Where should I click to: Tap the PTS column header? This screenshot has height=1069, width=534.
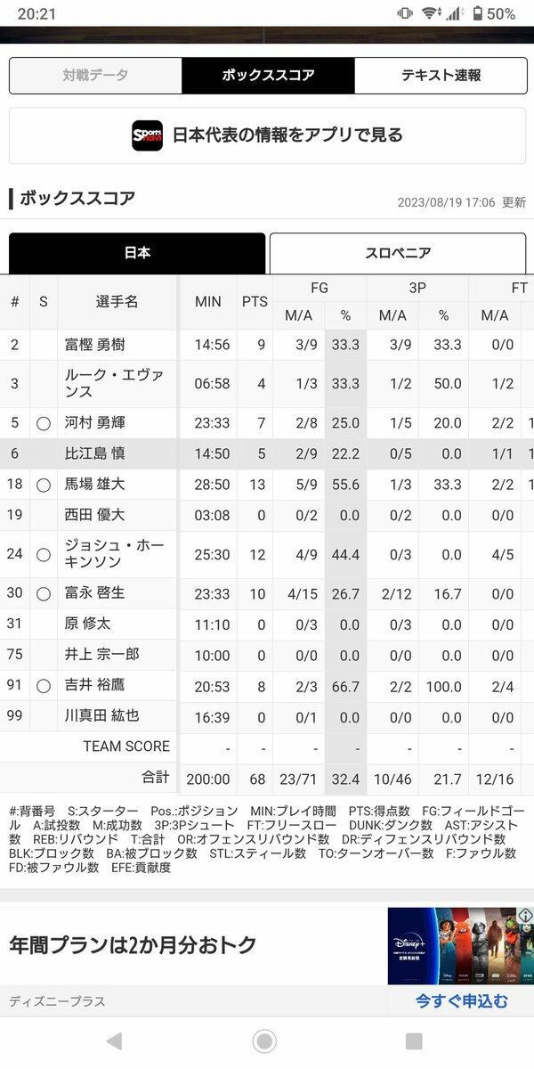pyautogui.click(x=255, y=302)
